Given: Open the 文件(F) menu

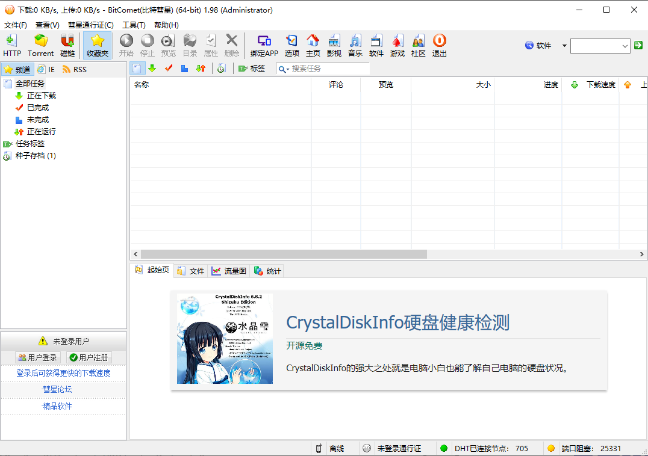Looking at the screenshot, I should point(15,25).
